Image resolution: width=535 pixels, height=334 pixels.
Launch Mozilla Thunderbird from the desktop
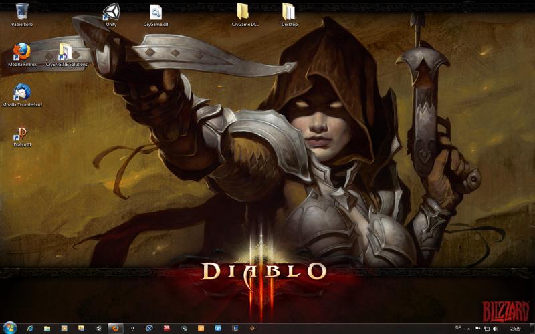coord(22,92)
